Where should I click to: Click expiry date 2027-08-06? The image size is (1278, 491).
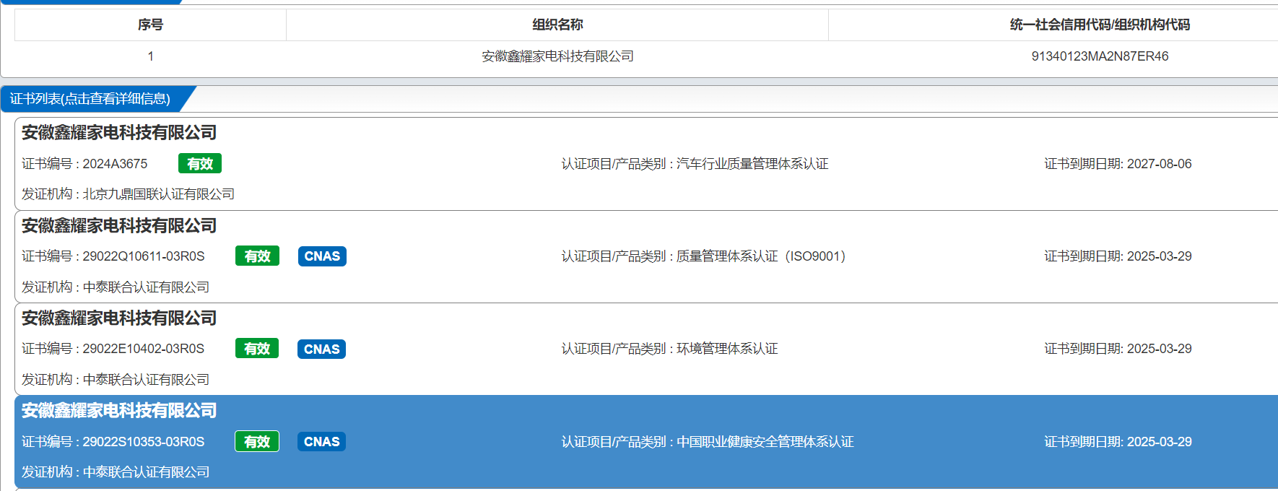click(1159, 164)
